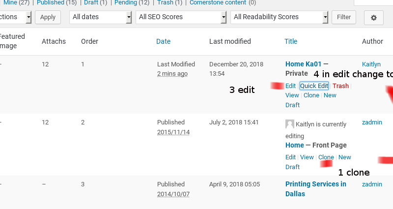Sort pages by Title column header
Image resolution: width=393 pixels, height=209 pixels.
(x=291, y=41)
